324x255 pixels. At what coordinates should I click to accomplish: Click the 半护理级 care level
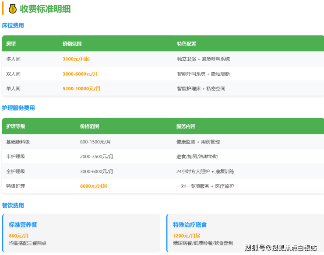[16, 157]
